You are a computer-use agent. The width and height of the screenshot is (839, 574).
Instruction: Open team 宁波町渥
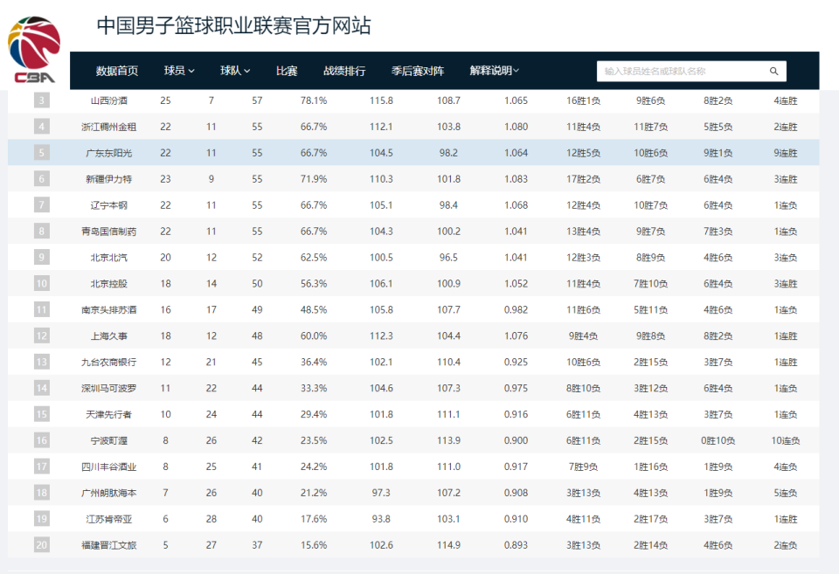(109, 441)
